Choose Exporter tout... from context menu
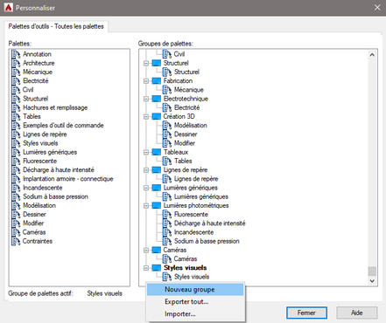386x323 pixels. coord(195,302)
